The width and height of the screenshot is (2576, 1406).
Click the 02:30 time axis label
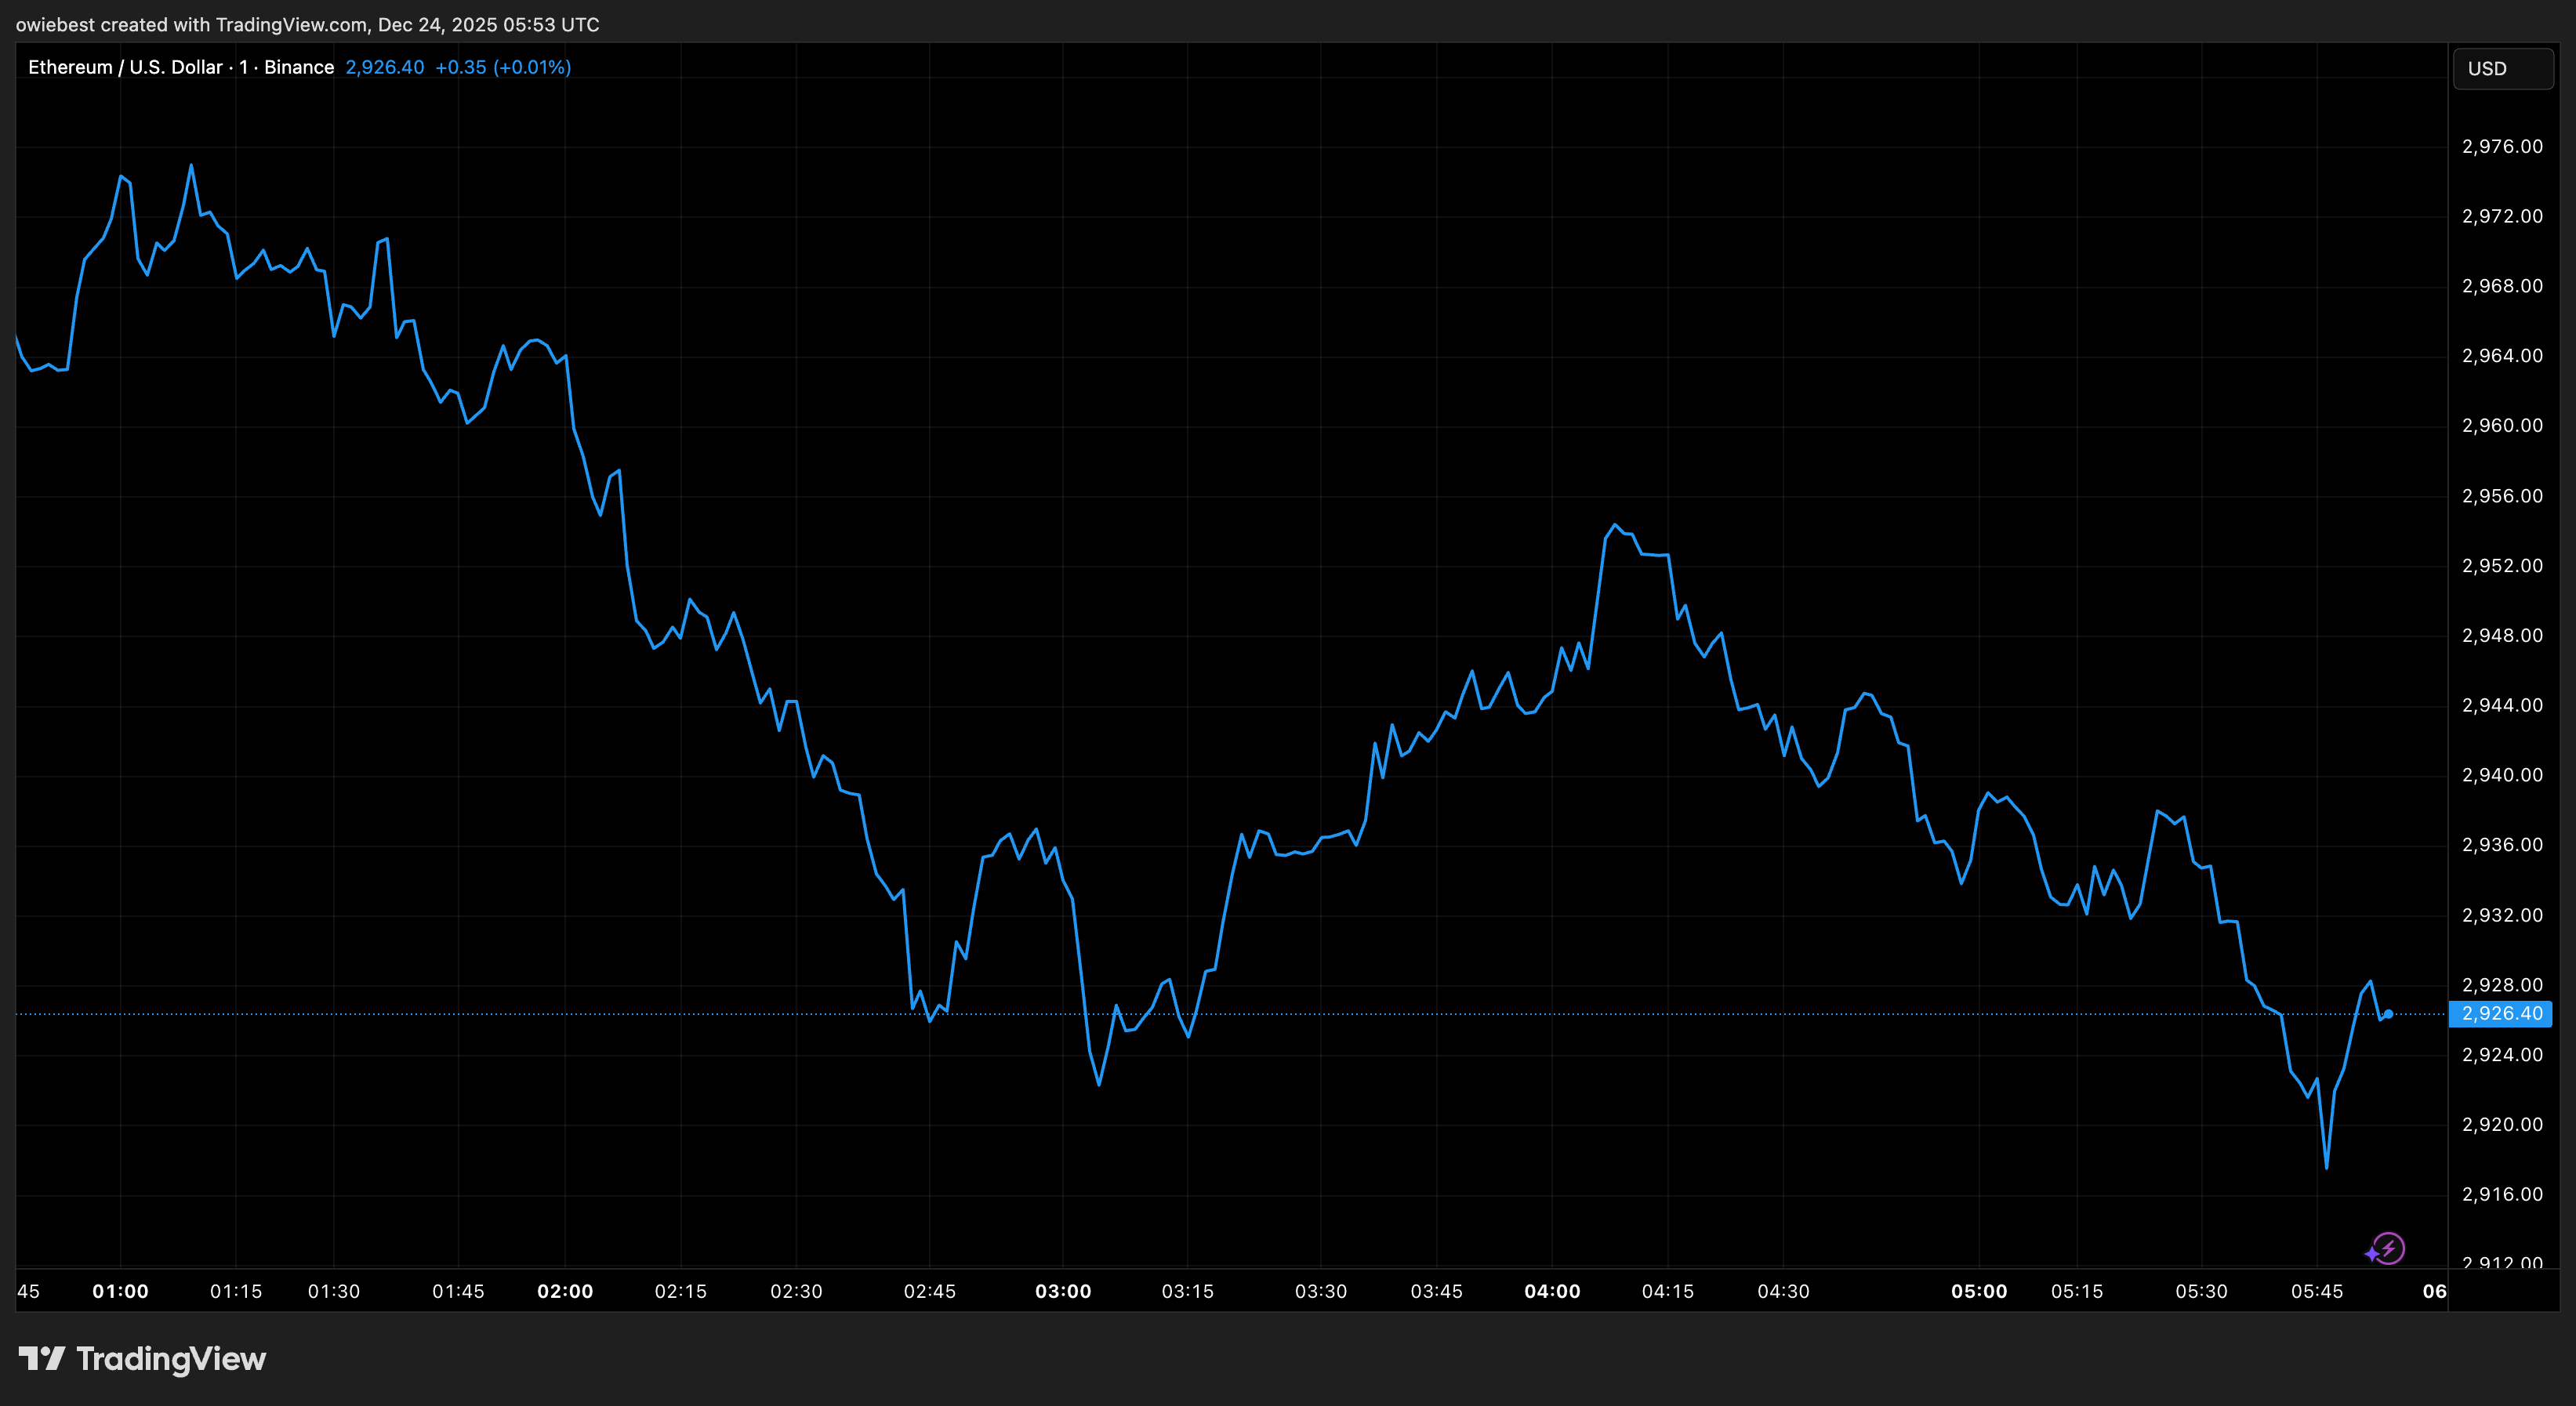pyautogui.click(x=796, y=1292)
